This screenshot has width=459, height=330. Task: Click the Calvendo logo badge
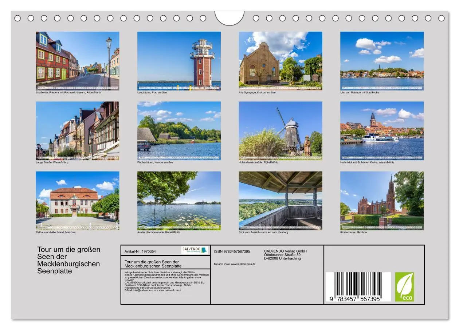pyautogui.click(x=194, y=250)
